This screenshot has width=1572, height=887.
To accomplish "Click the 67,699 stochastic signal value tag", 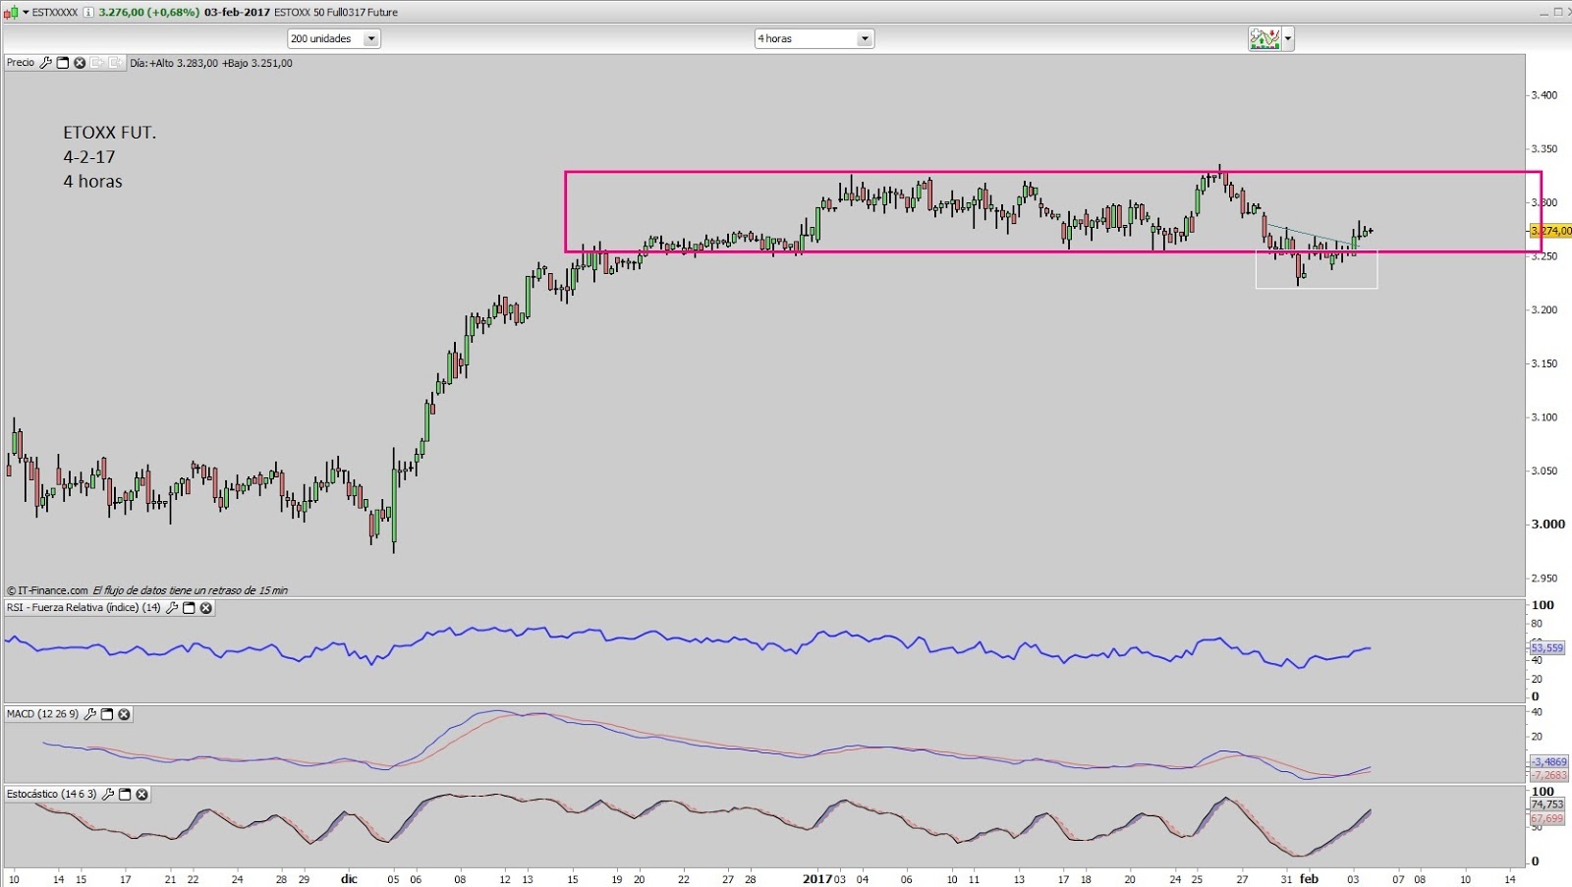I will 1546,818.
